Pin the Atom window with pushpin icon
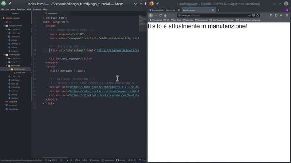Image resolution: width=291 pixels, height=163 pixels. pyautogui.click(x=10, y=4)
